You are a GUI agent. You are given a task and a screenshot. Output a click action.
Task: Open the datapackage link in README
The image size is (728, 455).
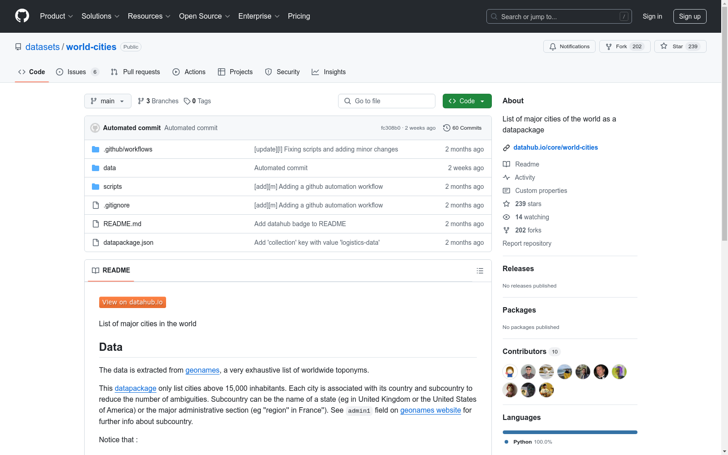136,388
